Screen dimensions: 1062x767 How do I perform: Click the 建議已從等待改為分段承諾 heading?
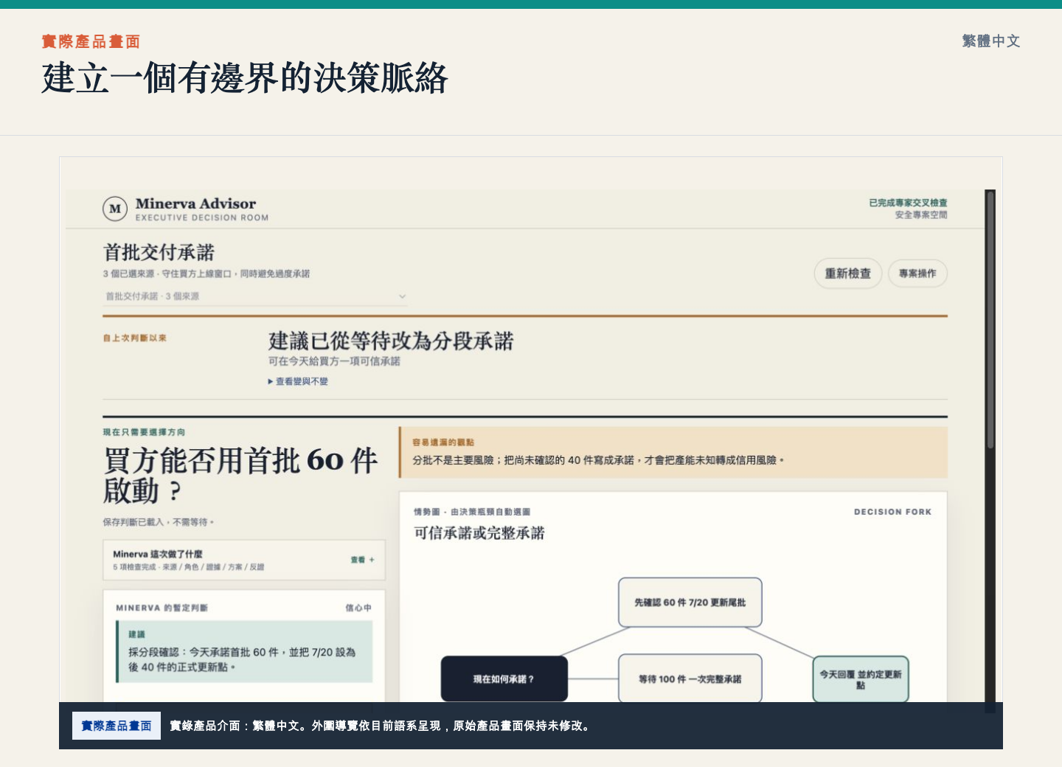tap(391, 341)
